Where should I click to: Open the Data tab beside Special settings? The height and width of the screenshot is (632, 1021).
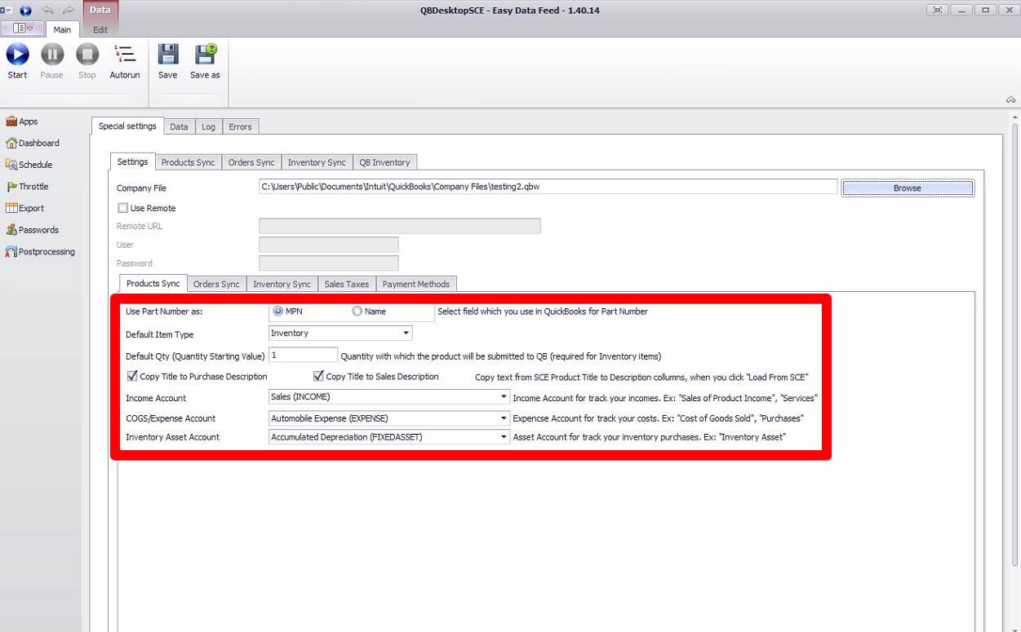(x=179, y=126)
